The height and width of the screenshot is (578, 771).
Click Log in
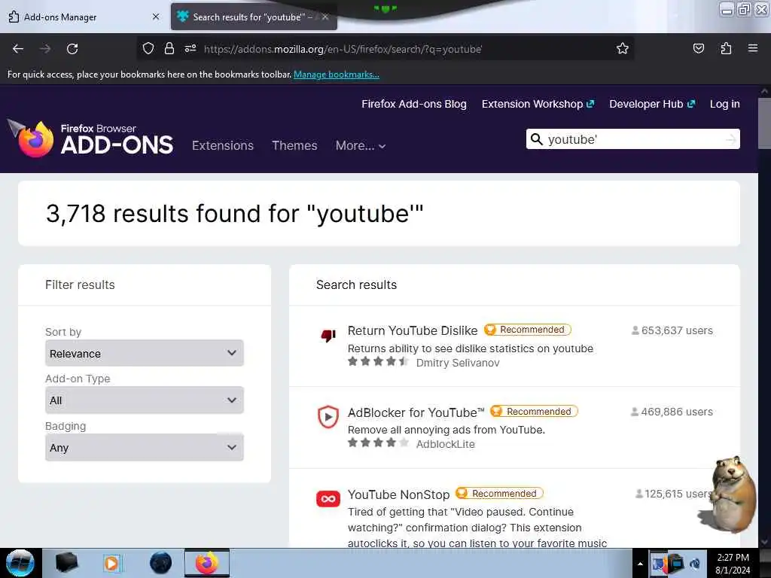click(725, 104)
